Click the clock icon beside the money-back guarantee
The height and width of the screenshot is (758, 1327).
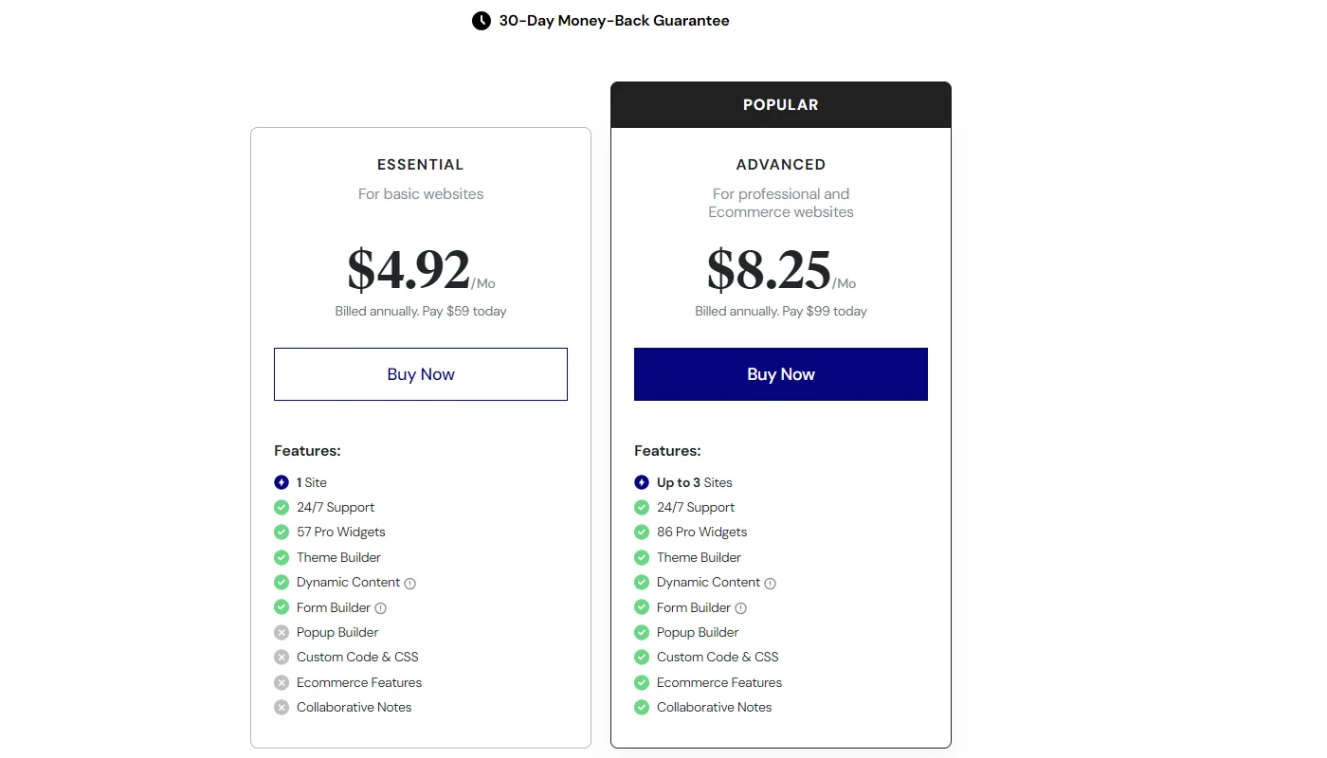click(x=481, y=20)
